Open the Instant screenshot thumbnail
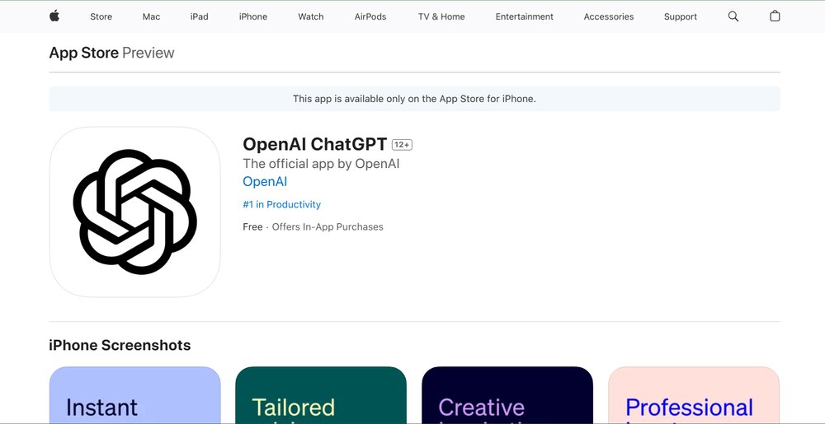The height and width of the screenshot is (424, 825). (x=134, y=395)
